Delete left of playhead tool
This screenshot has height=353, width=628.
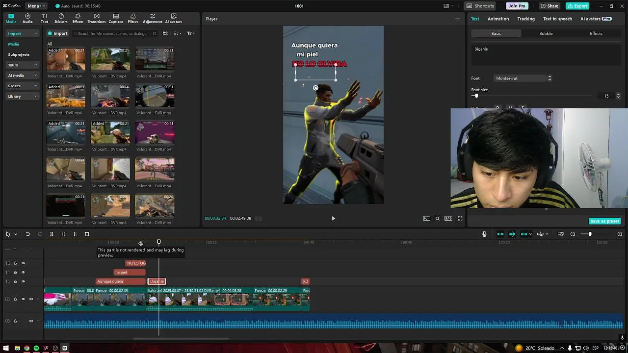[63, 234]
